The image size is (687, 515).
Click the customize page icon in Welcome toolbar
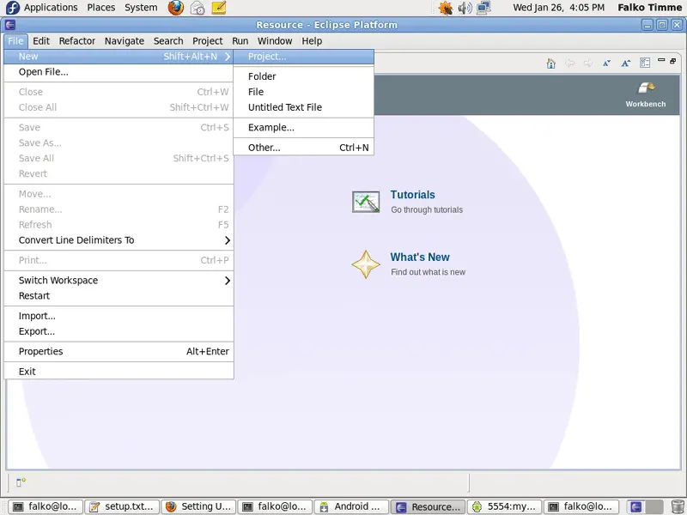(645, 63)
